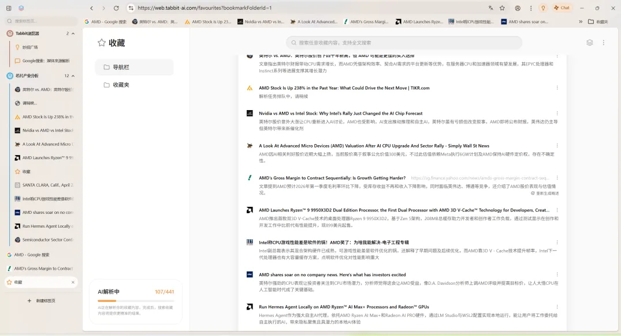Open the user profile icon
The image size is (621, 336).
coord(518,8)
